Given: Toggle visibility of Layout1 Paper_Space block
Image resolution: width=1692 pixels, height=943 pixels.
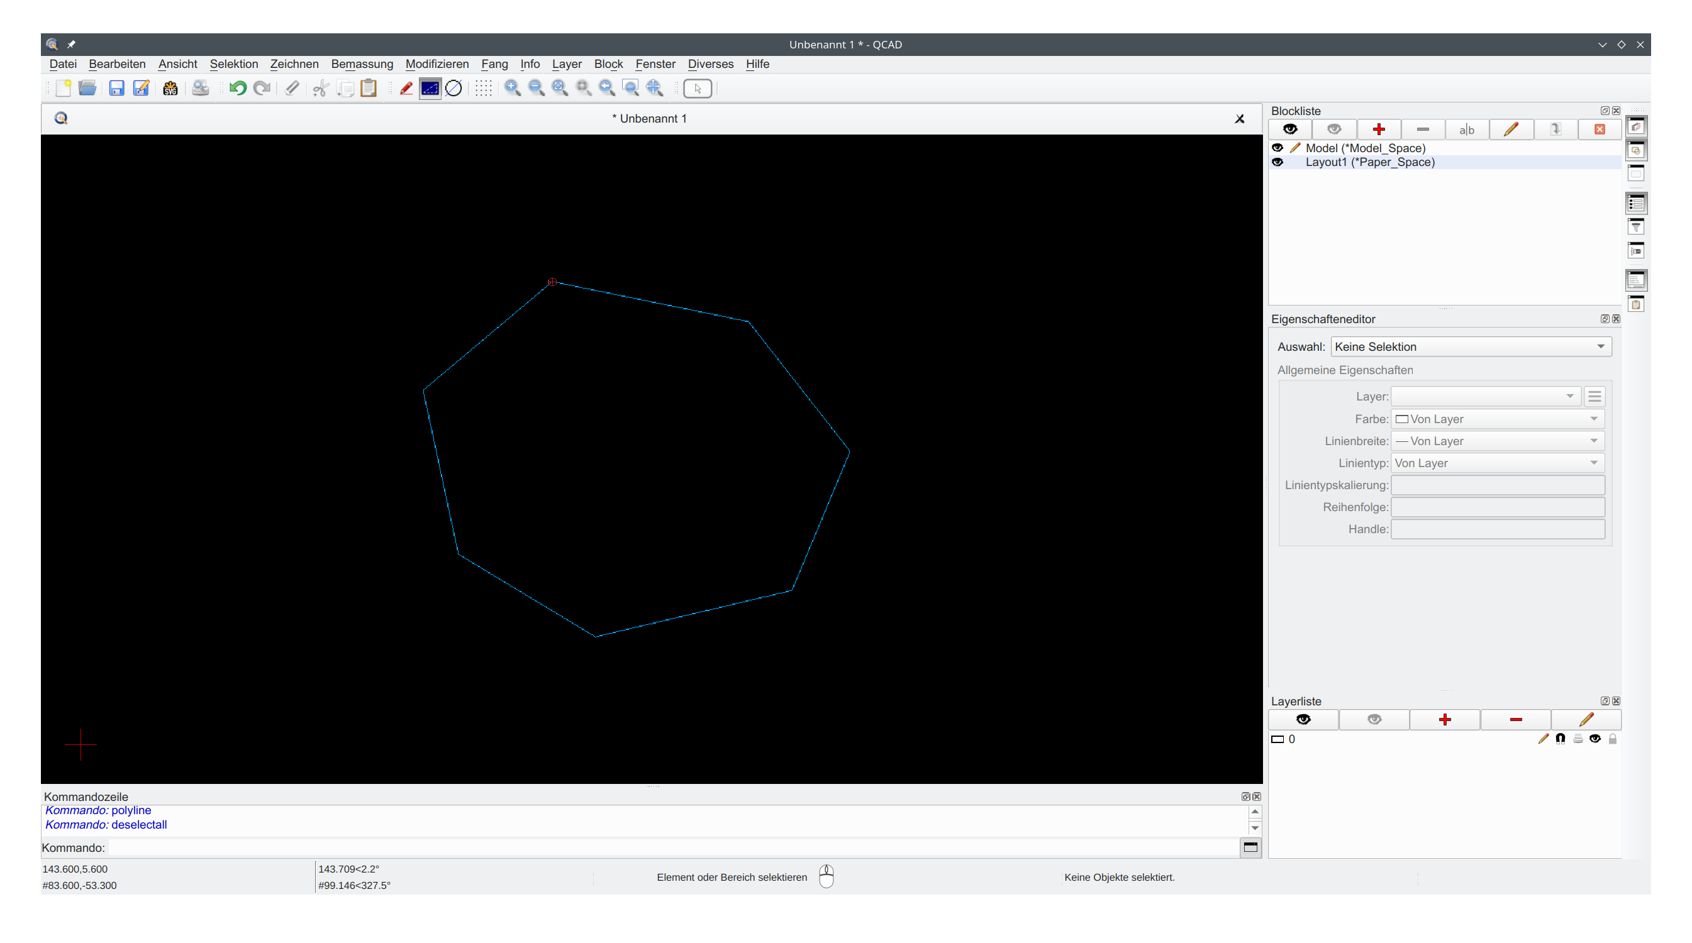Looking at the screenshot, I should click(x=1277, y=162).
